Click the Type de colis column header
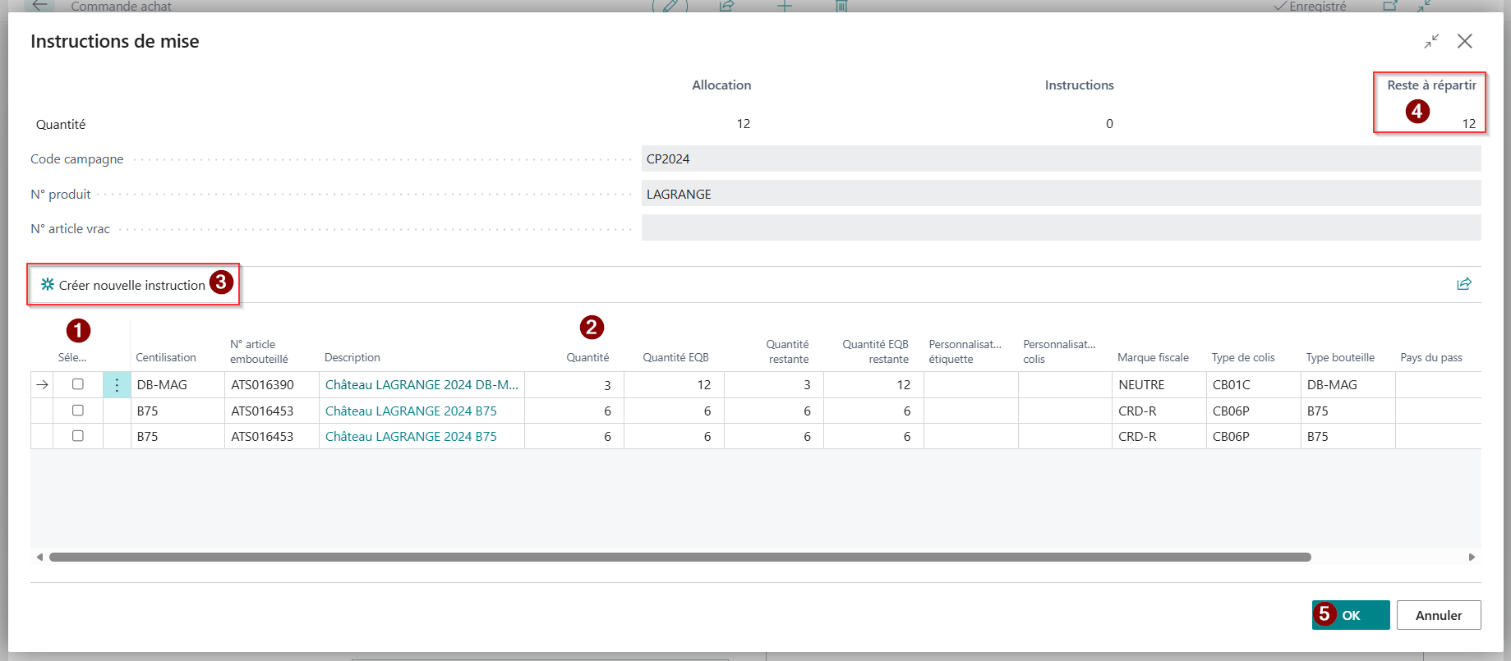1511x661 pixels. 1243,357
